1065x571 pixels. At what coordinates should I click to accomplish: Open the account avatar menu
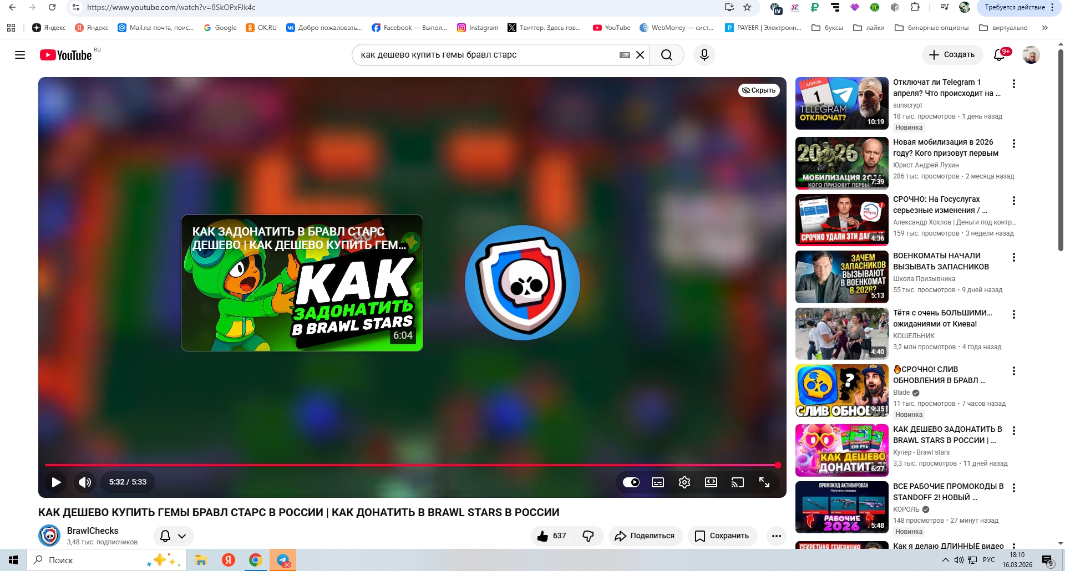[x=1031, y=55]
